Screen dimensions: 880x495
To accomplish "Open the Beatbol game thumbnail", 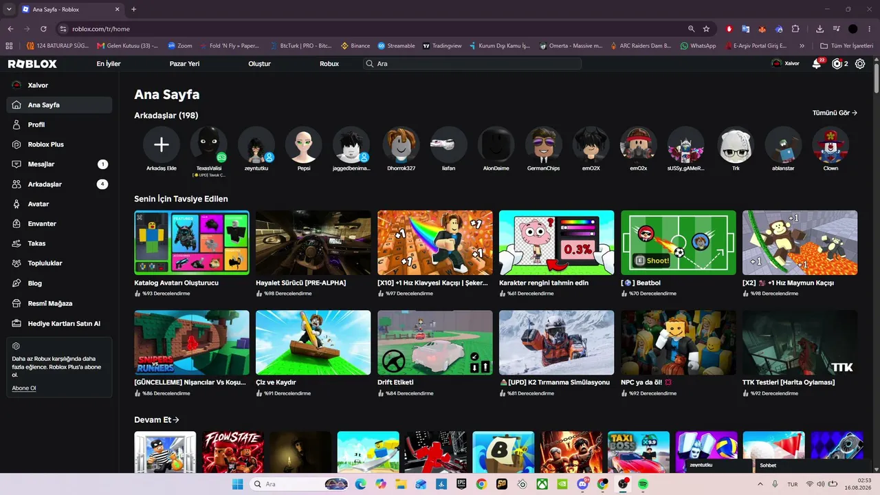I will (x=679, y=243).
